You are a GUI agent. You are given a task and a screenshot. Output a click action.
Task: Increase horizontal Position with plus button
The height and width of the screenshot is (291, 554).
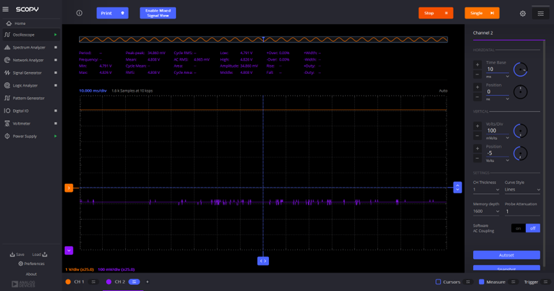(x=478, y=87)
